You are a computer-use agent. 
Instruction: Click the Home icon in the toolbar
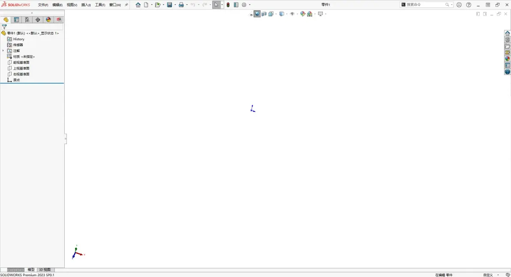(x=138, y=5)
